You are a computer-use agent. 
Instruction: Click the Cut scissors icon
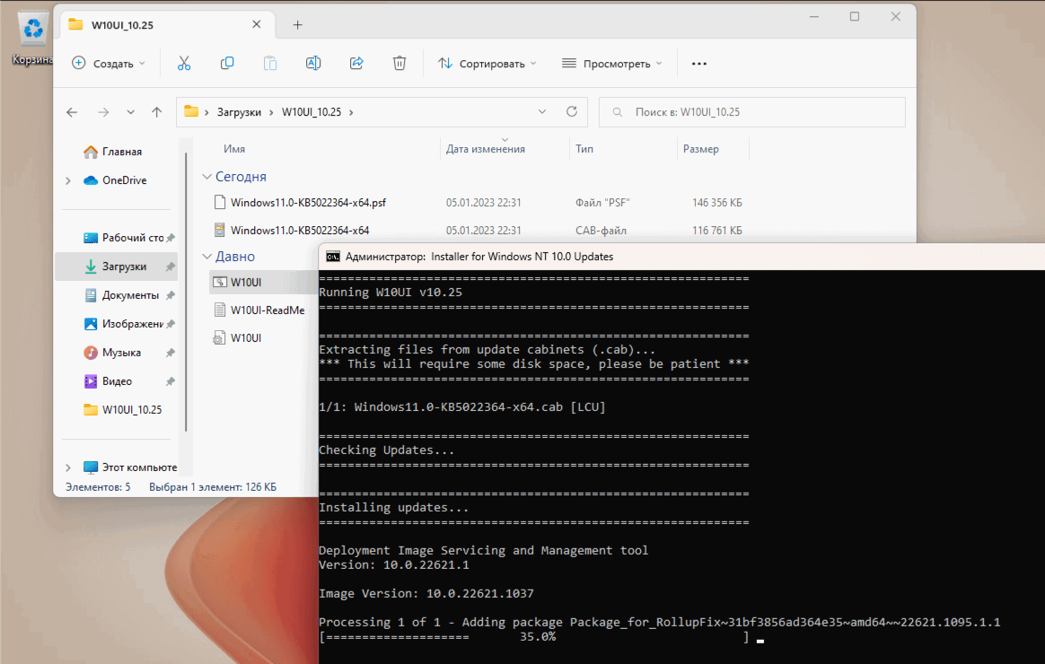(x=184, y=64)
